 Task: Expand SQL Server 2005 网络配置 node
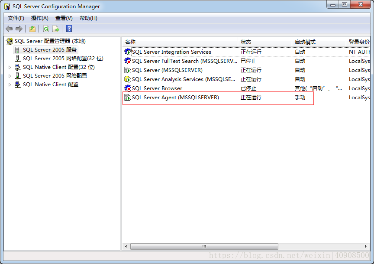point(10,76)
